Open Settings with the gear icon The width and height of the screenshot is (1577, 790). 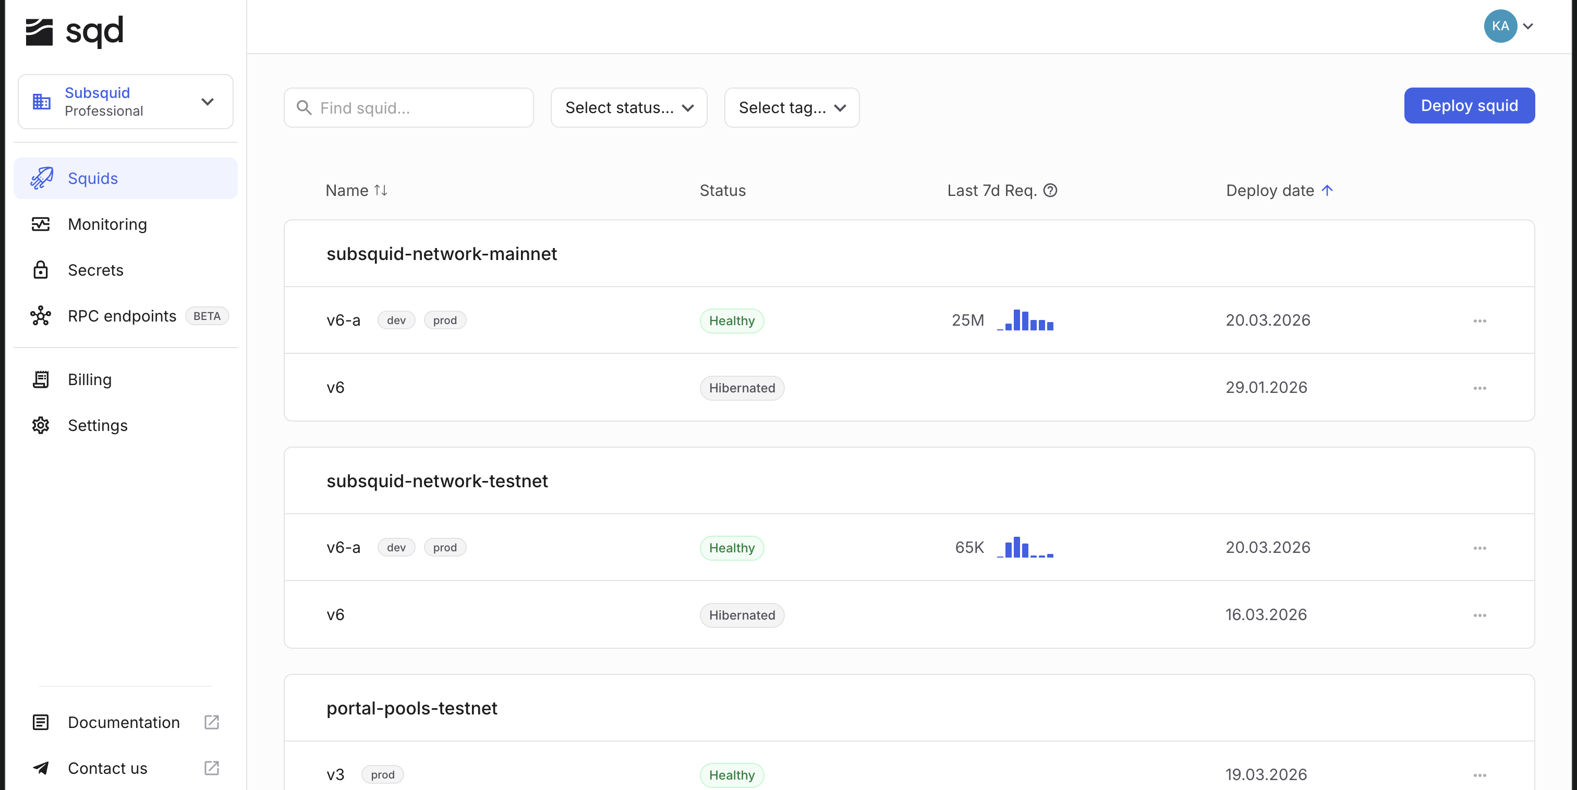[40, 425]
